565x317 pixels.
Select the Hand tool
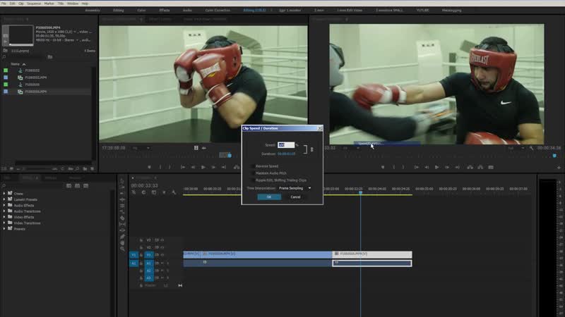point(122,242)
